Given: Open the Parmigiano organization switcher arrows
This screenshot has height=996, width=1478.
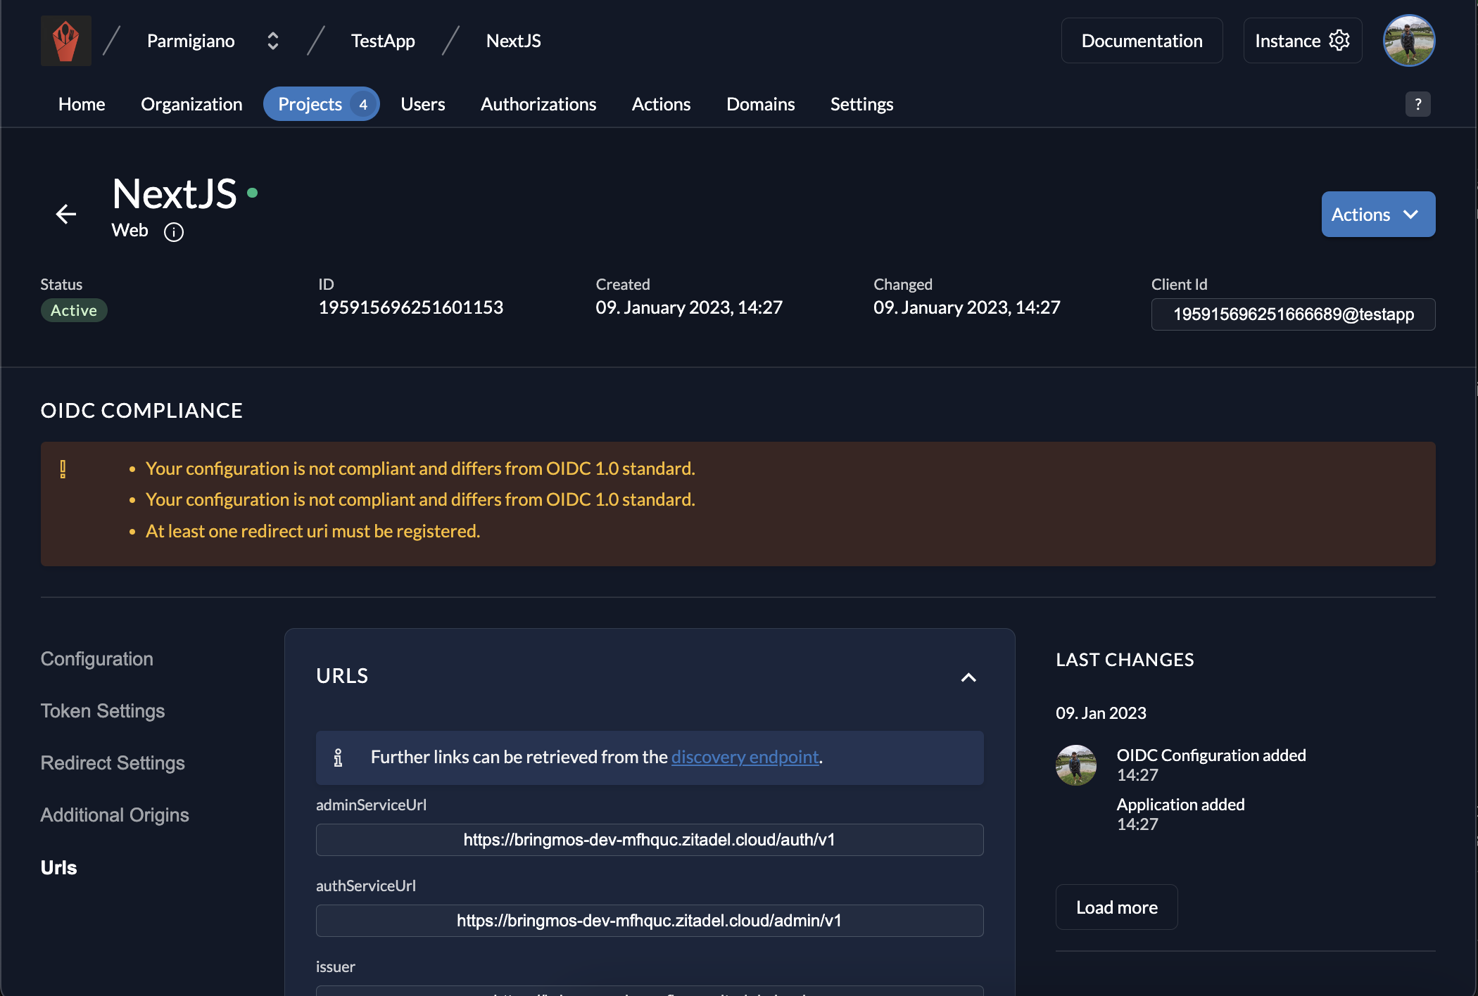Looking at the screenshot, I should [x=273, y=41].
